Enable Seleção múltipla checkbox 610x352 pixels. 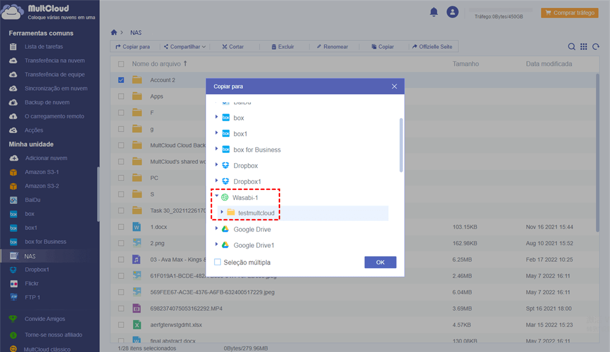coord(218,262)
